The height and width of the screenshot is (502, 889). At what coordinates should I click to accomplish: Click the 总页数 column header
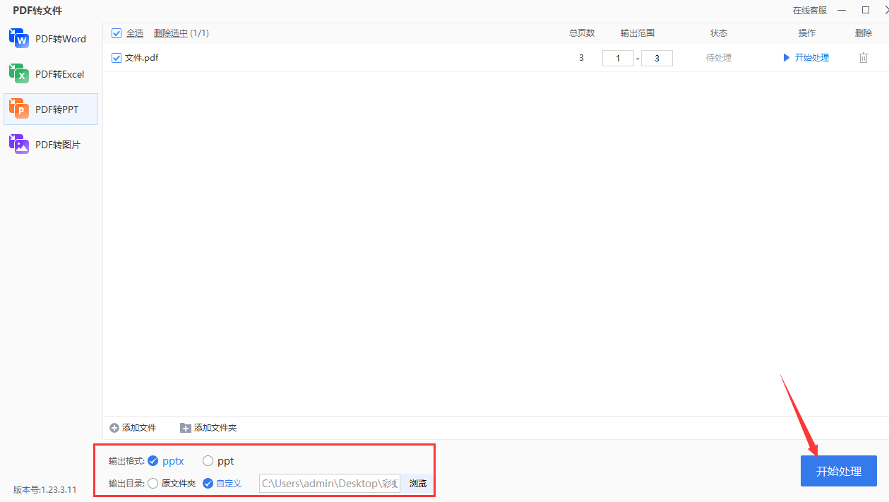pyautogui.click(x=582, y=33)
